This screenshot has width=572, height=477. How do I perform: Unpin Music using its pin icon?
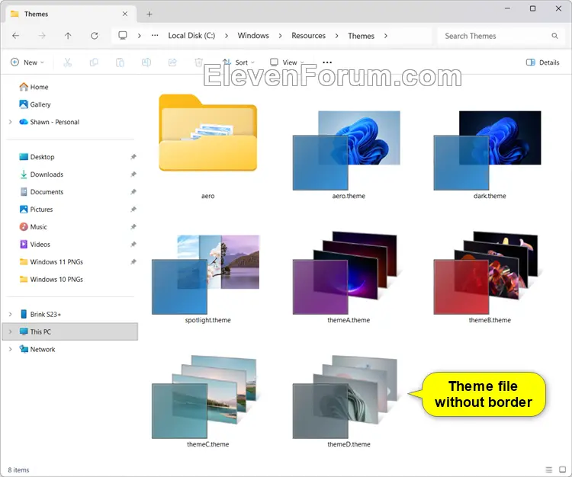tap(133, 226)
